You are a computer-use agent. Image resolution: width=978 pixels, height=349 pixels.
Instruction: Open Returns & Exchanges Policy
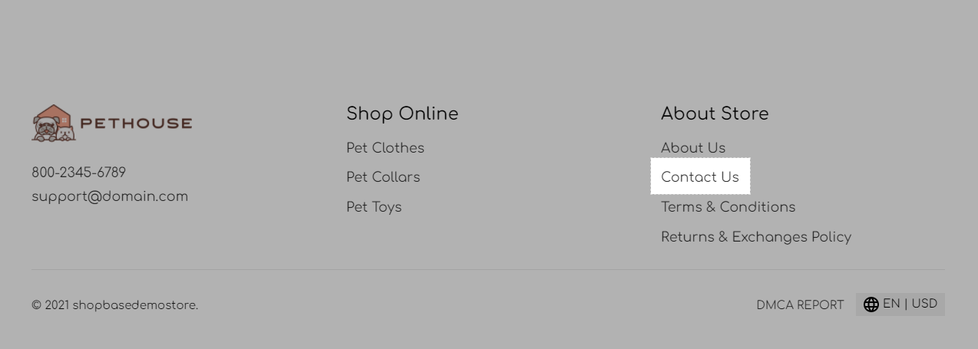point(756,237)
